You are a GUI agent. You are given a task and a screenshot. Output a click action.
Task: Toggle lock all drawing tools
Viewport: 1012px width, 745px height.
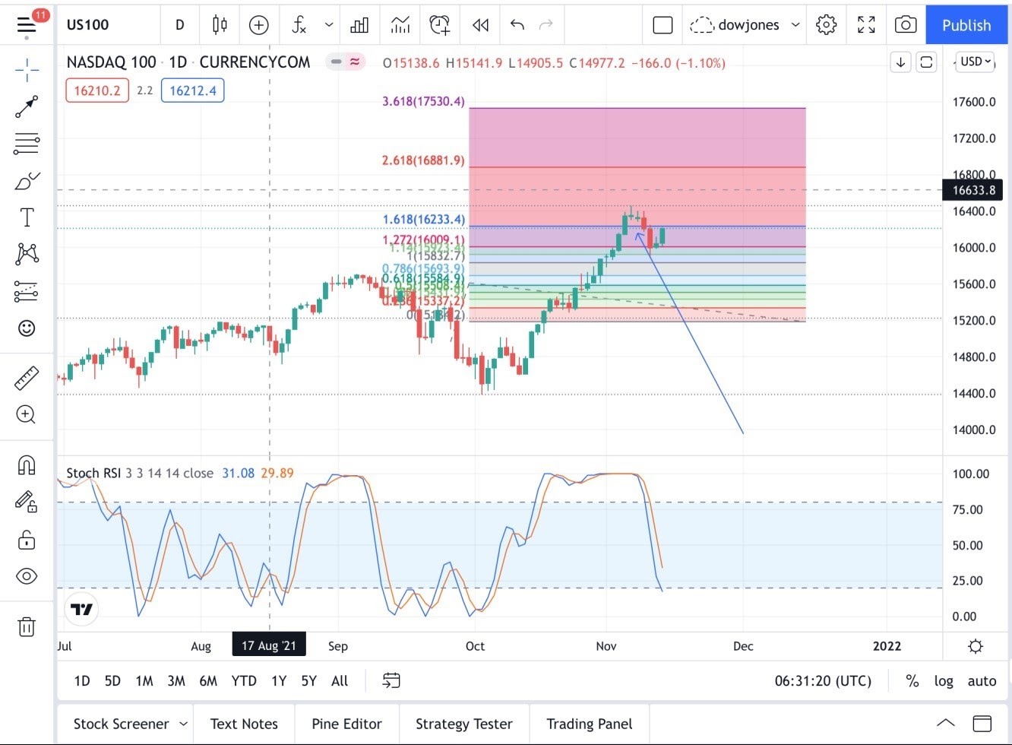tap(27, 539)
